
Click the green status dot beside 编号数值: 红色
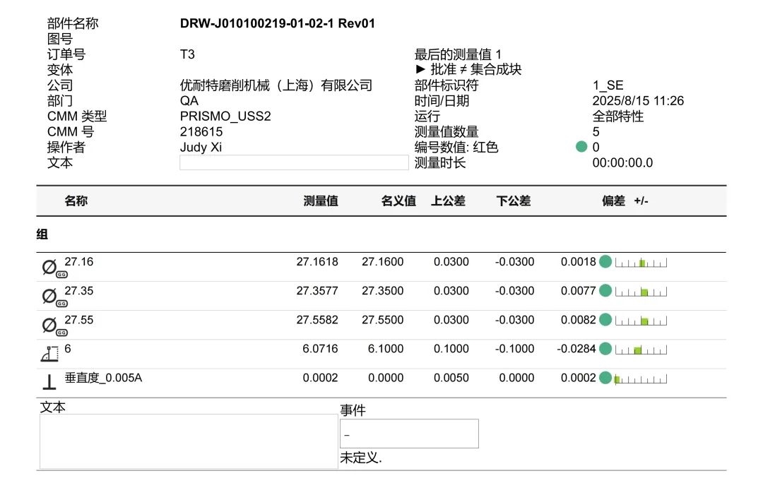coord(581,147)
